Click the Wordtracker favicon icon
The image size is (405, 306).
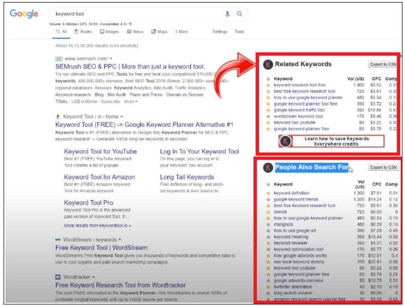click(x=58, y=277)
